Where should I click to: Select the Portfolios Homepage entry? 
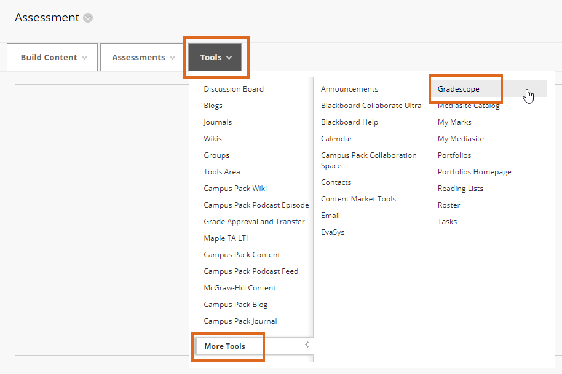coord(474,172)
